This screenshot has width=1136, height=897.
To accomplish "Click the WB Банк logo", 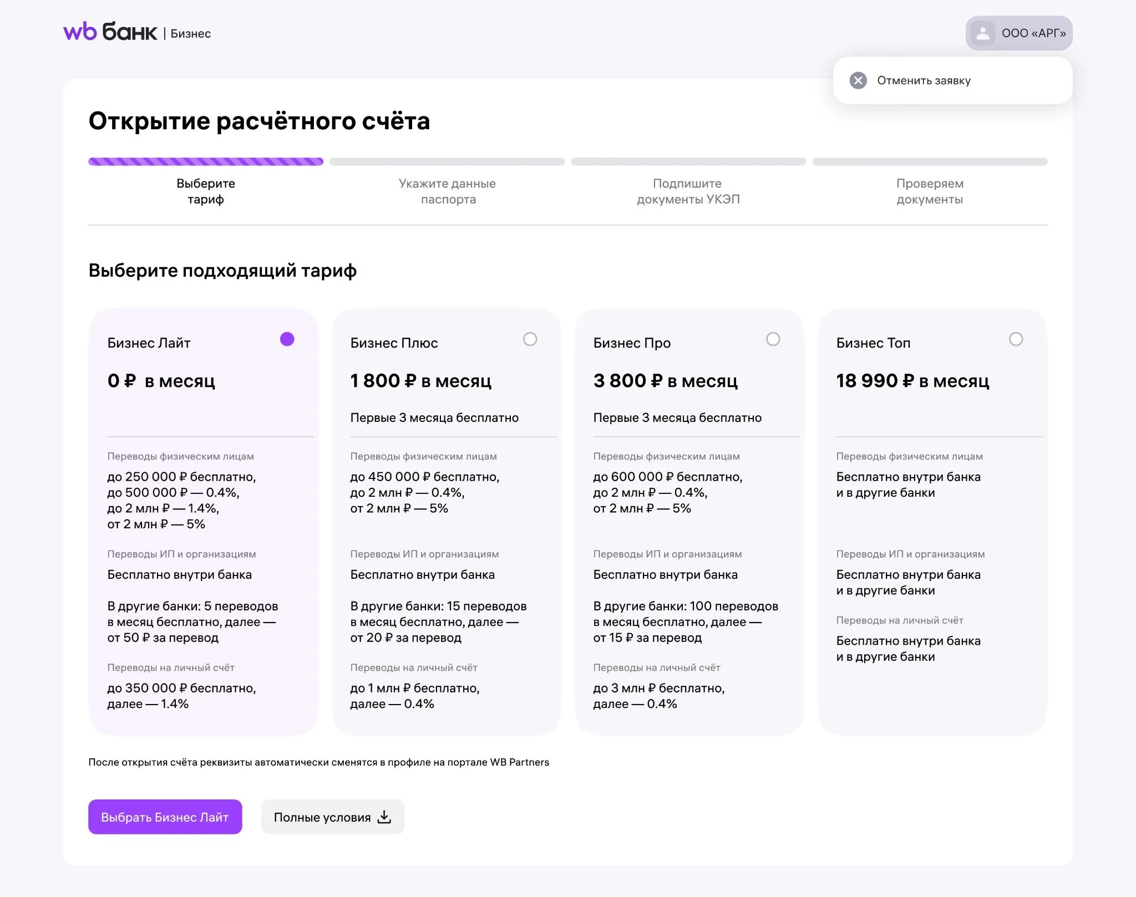I will [x=110, y=32].
